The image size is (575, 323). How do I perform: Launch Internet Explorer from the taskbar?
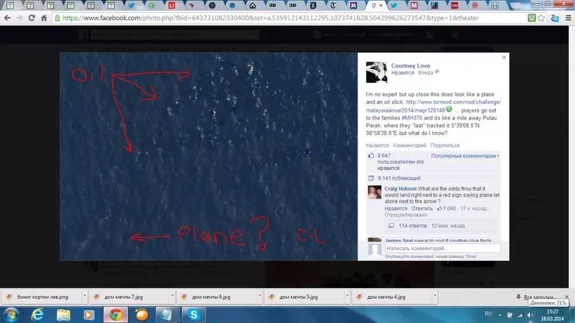click(x=37, y=314)
